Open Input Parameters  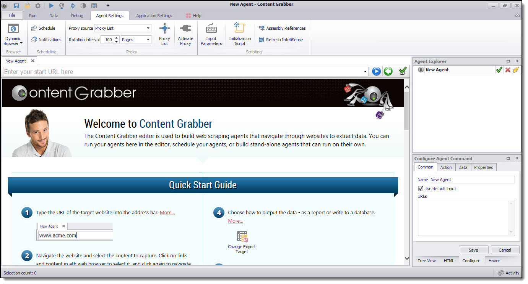211,35
